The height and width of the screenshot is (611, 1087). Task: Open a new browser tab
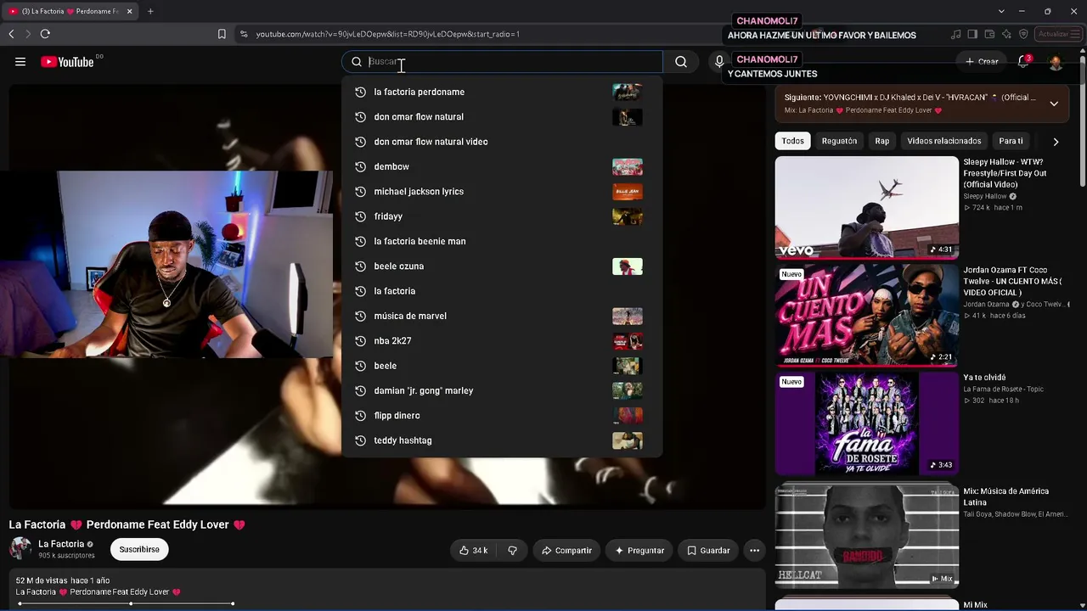(150, 11)
